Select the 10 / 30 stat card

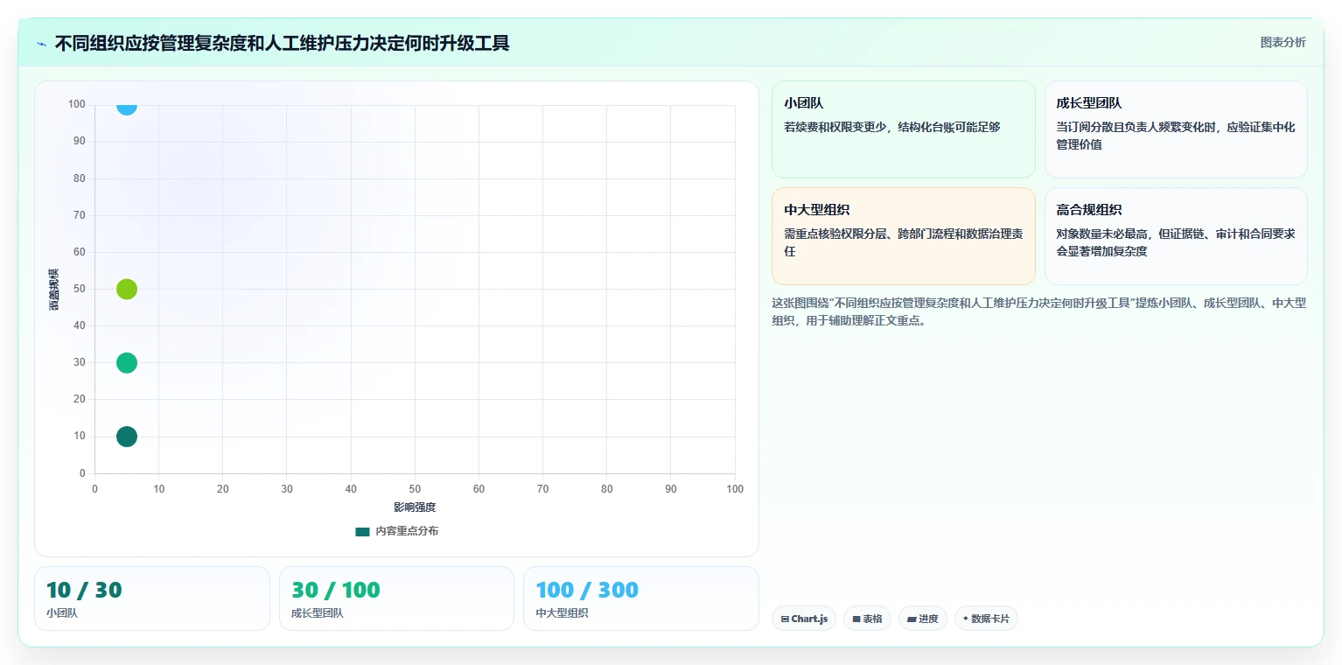(152, 598)
